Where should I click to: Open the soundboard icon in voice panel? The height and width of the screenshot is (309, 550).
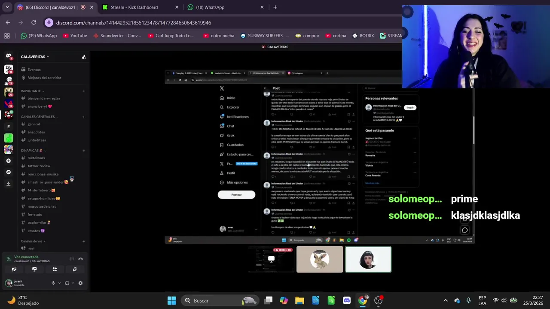(x=75, y=270)
